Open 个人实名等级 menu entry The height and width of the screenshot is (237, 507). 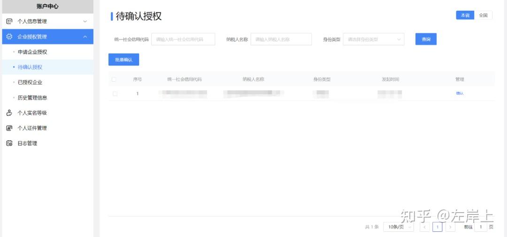click(x=47, y=113)
